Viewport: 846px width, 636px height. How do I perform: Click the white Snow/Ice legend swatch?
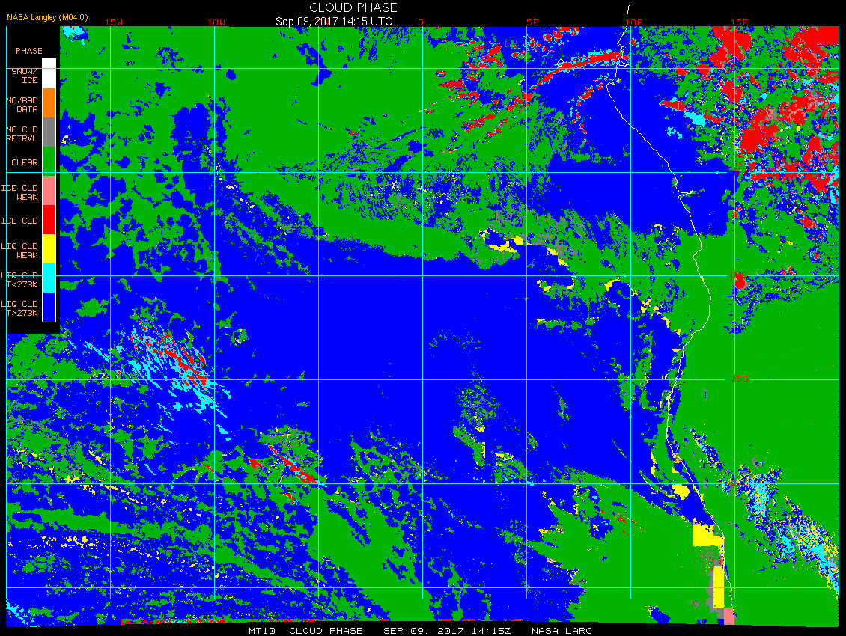point(49,74)
